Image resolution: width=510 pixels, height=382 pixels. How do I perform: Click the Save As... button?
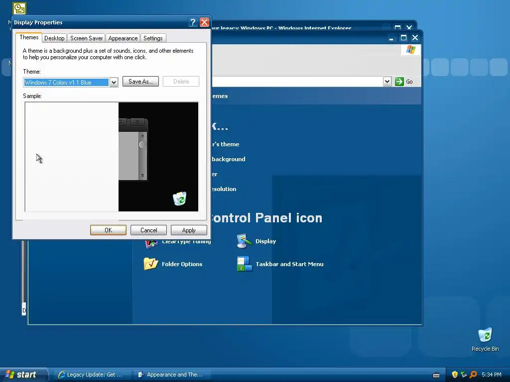pos(140,82)
